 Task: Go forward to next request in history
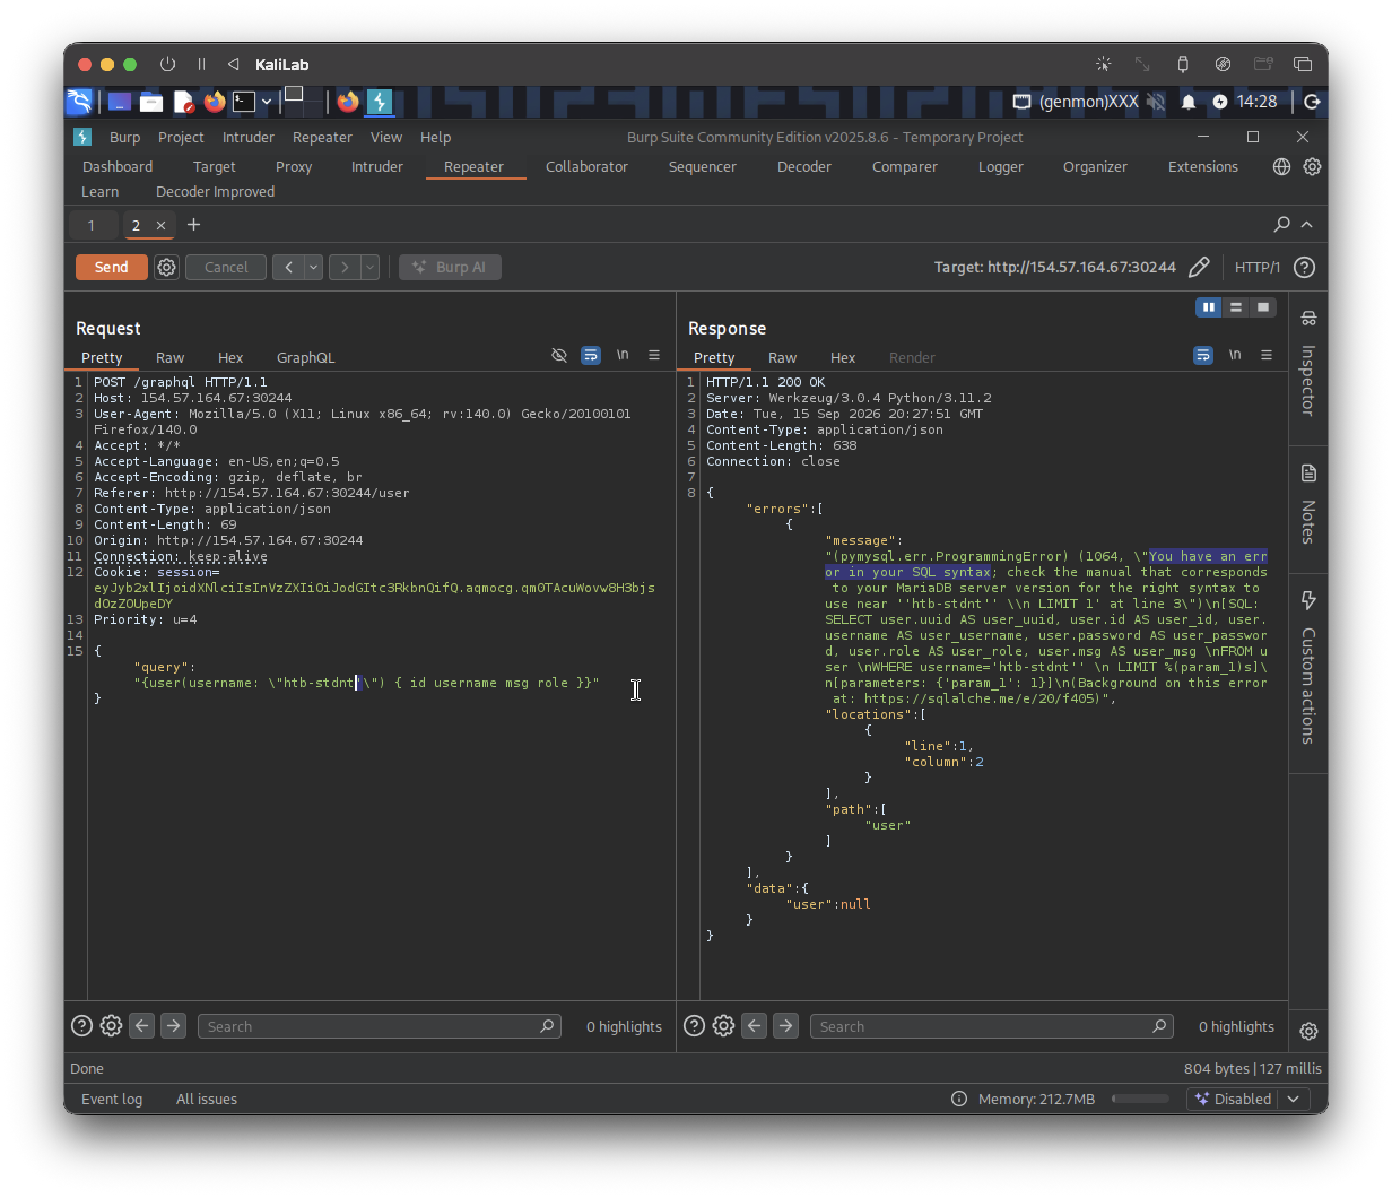tap(345, 267)
